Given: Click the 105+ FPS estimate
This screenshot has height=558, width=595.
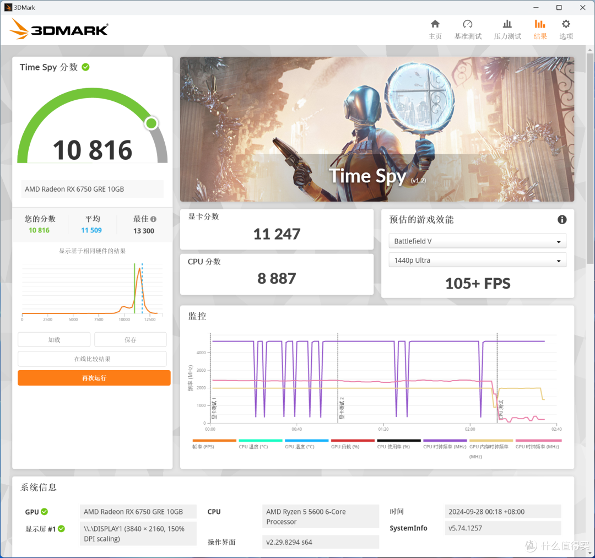Looking at the screenshot, I should pos(478,283).
